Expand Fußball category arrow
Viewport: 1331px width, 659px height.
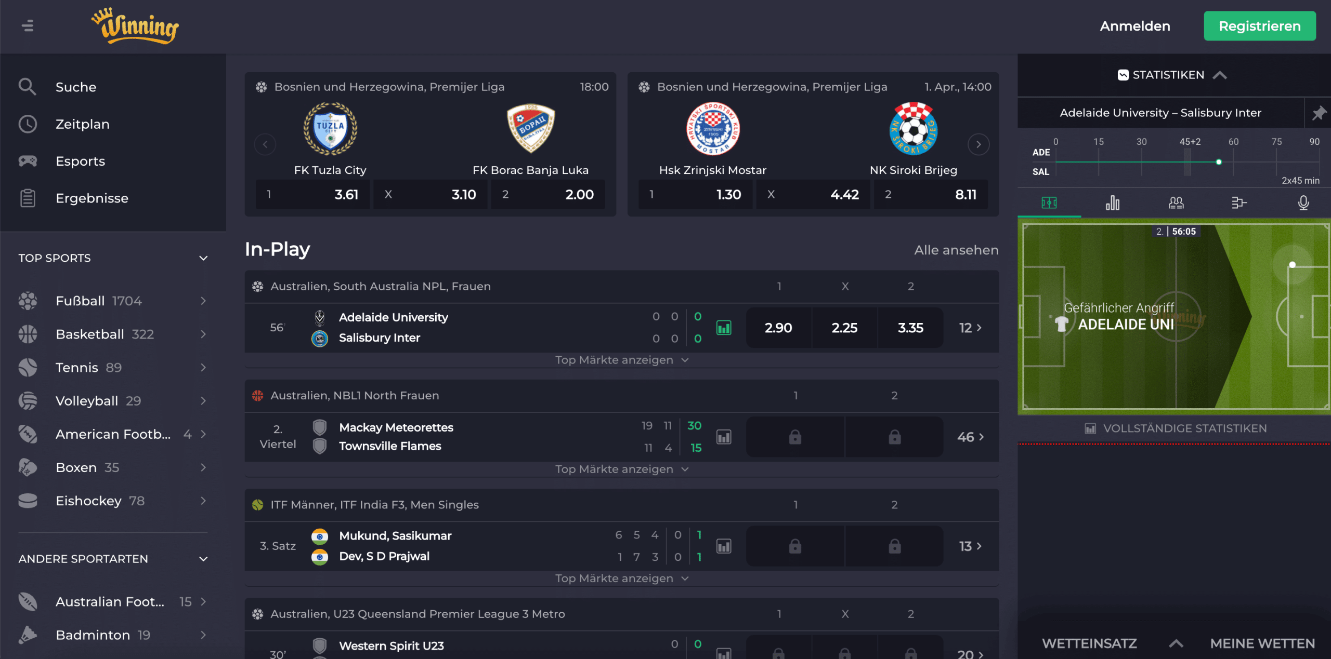tap(203, 301)
